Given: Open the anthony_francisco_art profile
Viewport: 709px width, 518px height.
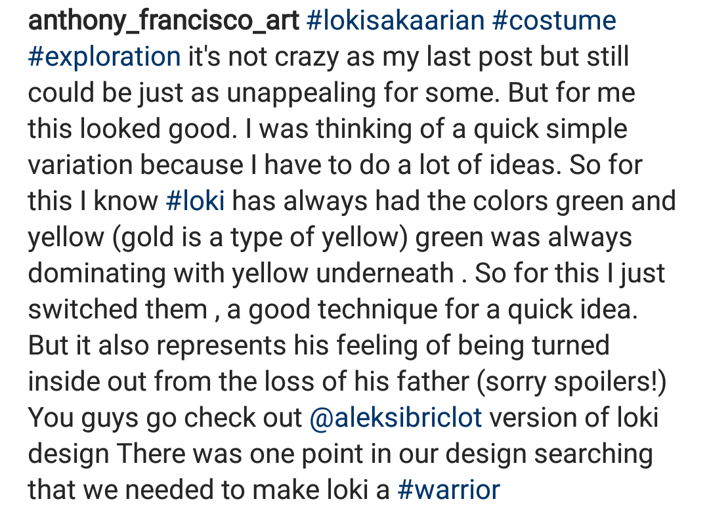Looking at the screenshot, I should (x=163, y=21).
